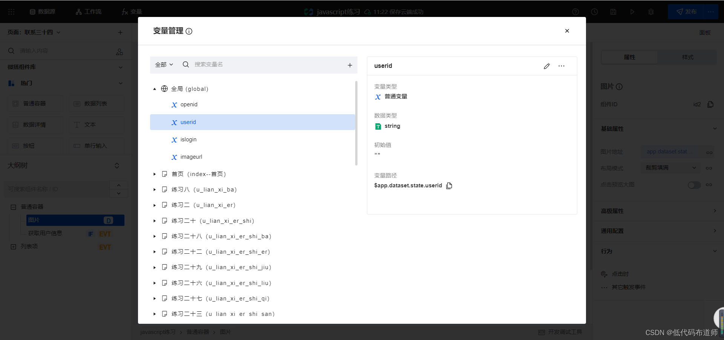Open the 全部 filter dropdown
The image size is (724, 340).
coord(164,64)
